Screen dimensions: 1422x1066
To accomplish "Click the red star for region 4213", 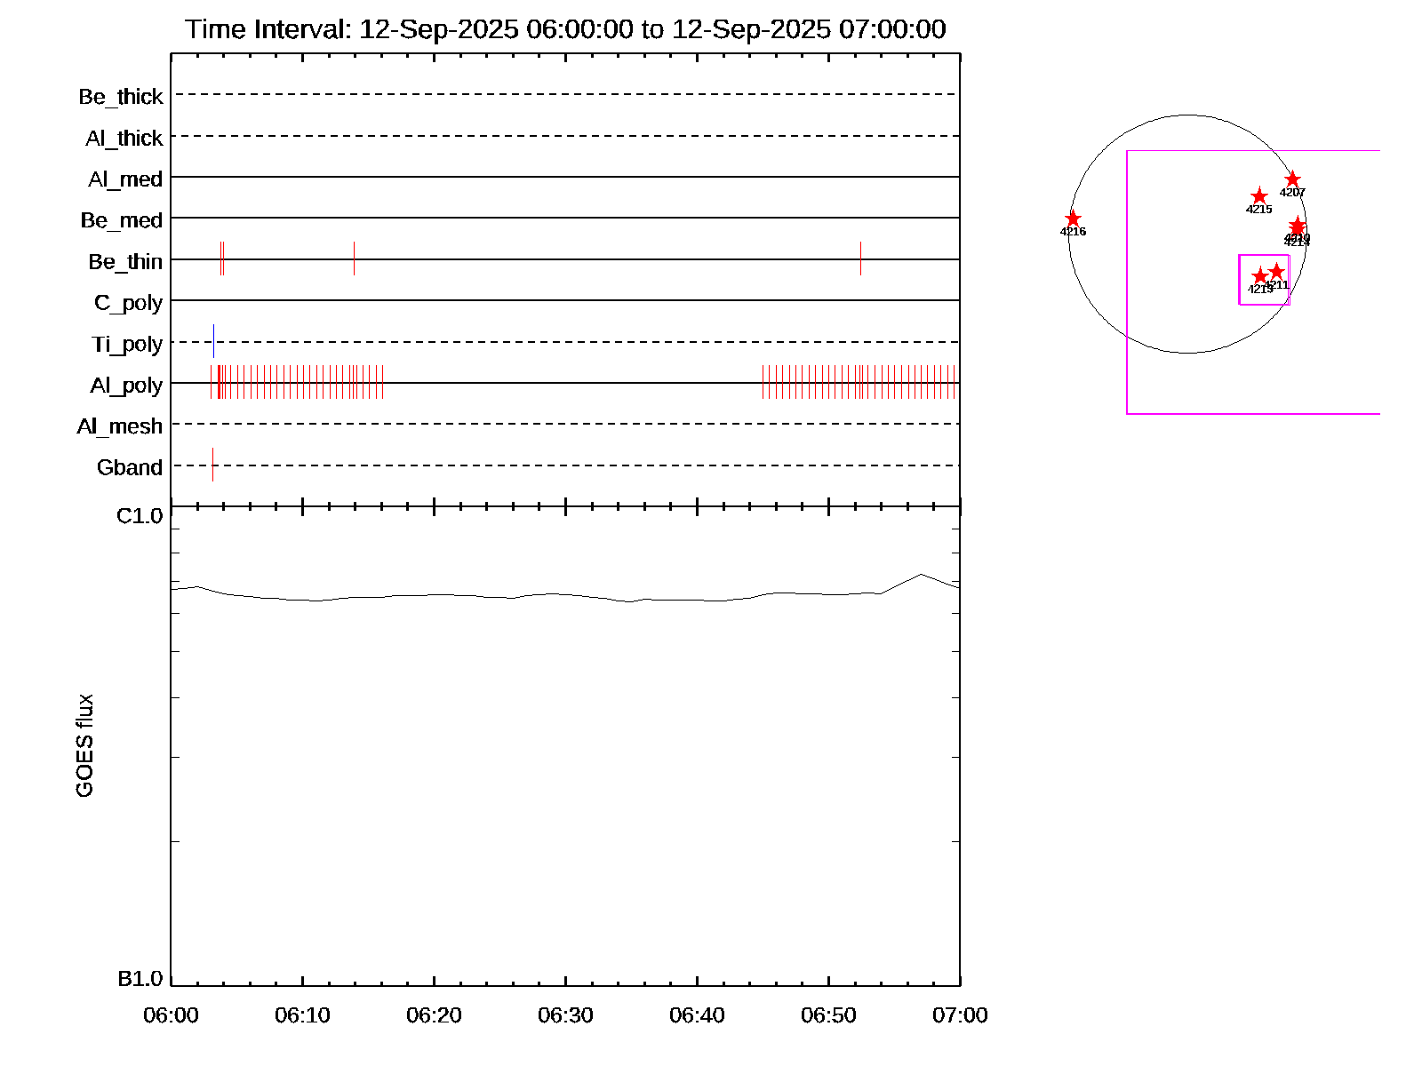I will (1259, 276).
